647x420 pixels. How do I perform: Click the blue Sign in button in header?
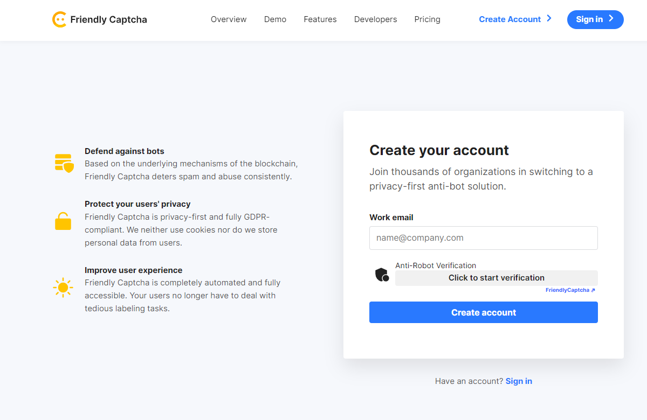595,19
